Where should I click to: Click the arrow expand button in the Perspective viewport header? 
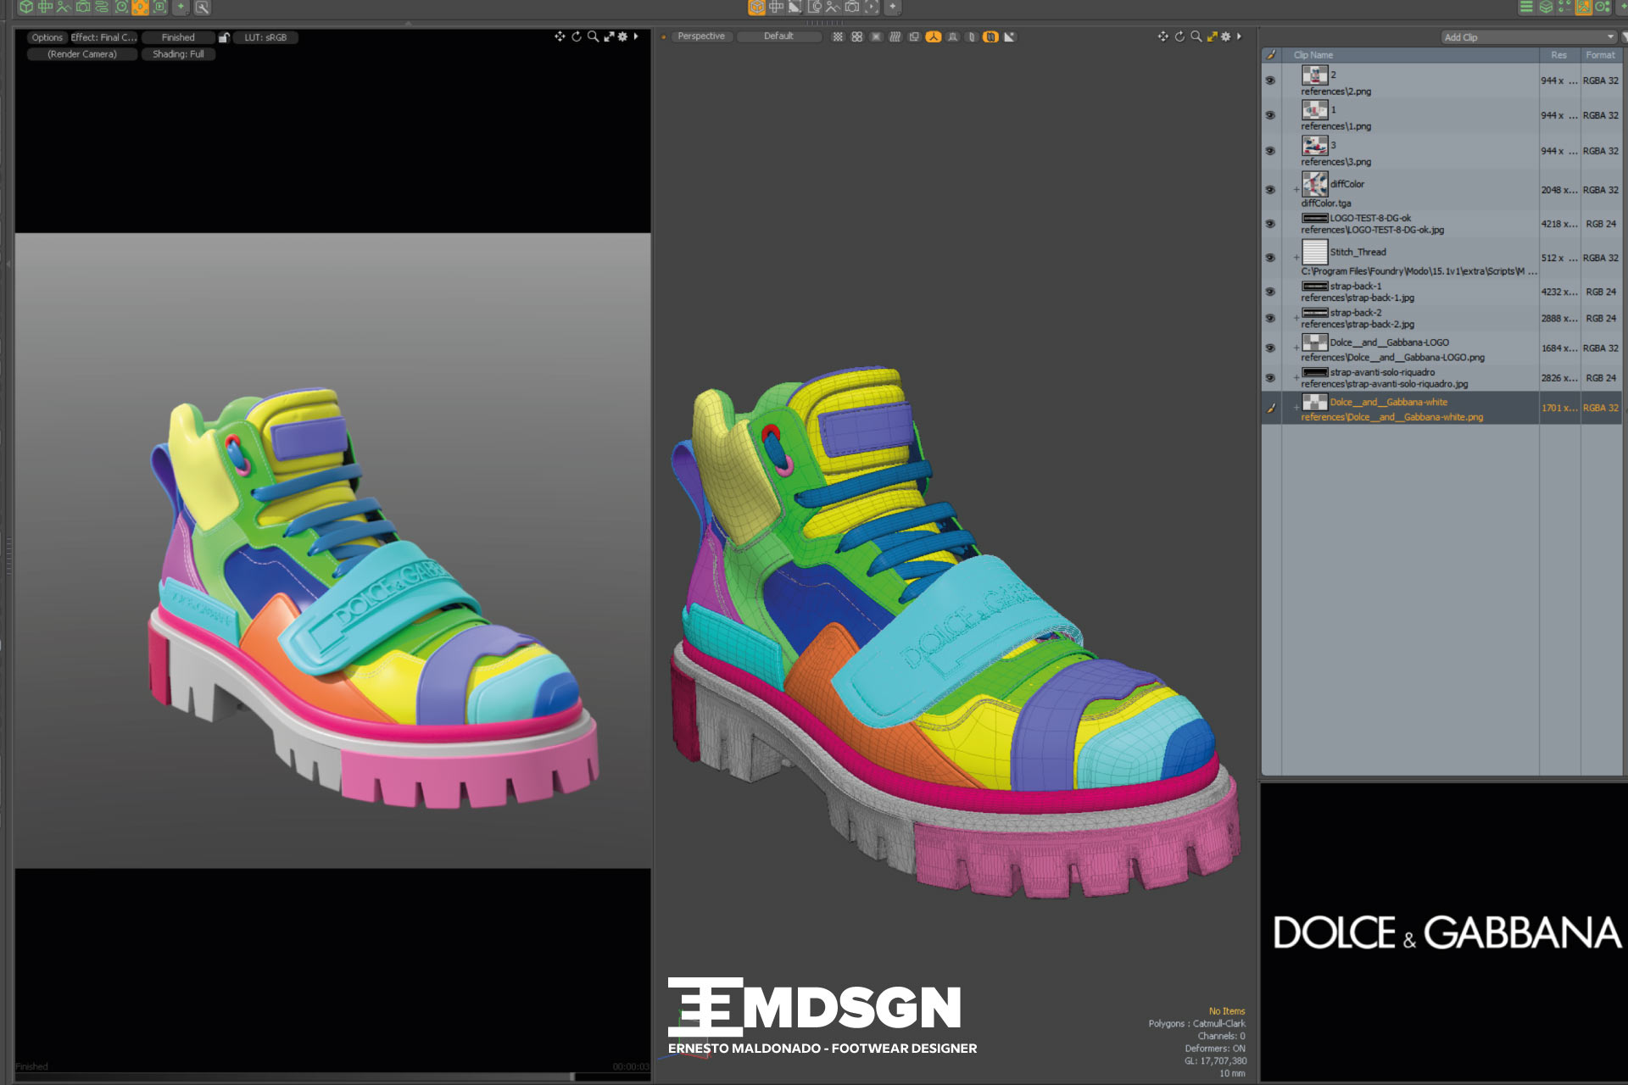(1239, 36)
